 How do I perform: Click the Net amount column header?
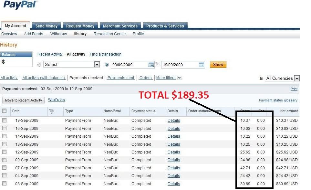tap(289, 111)
